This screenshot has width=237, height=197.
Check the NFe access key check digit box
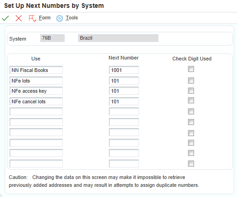point(191,90)
